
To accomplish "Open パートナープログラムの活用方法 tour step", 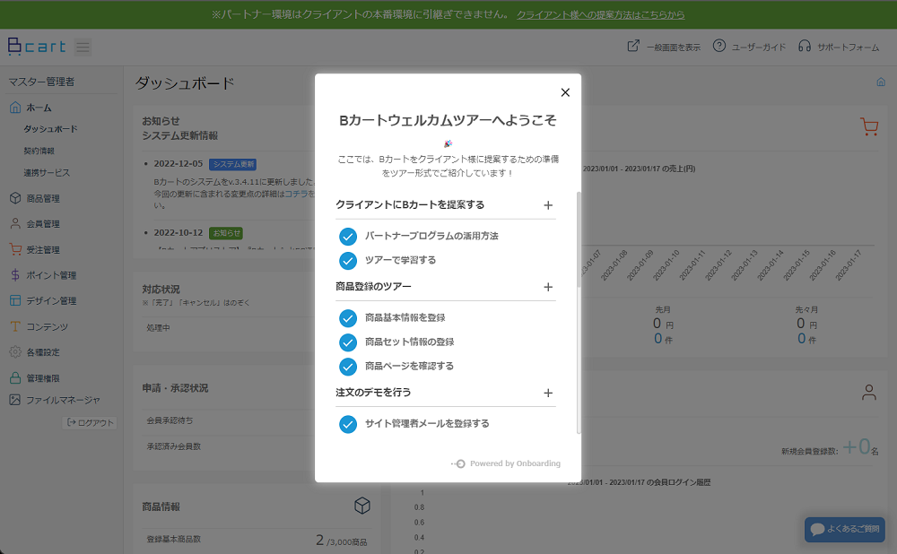I will [x=431, y=236].
